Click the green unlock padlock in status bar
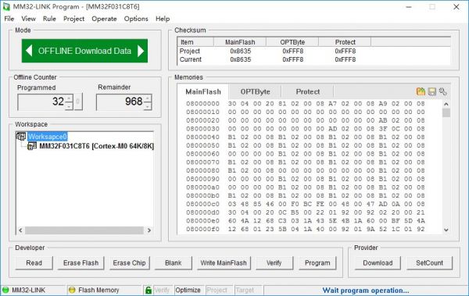 (148, 290)
